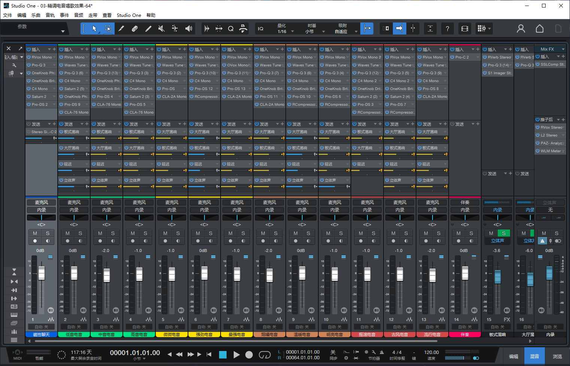This screenshot has width=570, height=366.
Task: Open the video player film icon
Action: coord(465,28)
